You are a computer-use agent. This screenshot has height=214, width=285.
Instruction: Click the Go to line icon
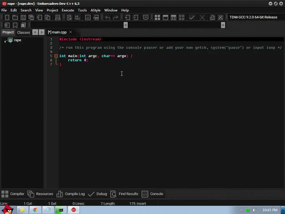pyautogui.click(x=96, y=18)
